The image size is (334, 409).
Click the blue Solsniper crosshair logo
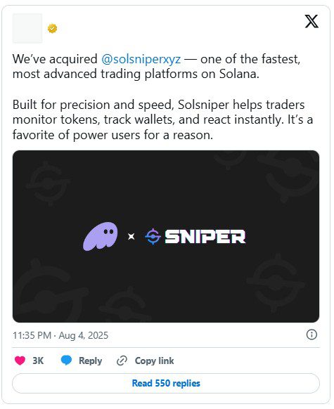coord(153,236)
